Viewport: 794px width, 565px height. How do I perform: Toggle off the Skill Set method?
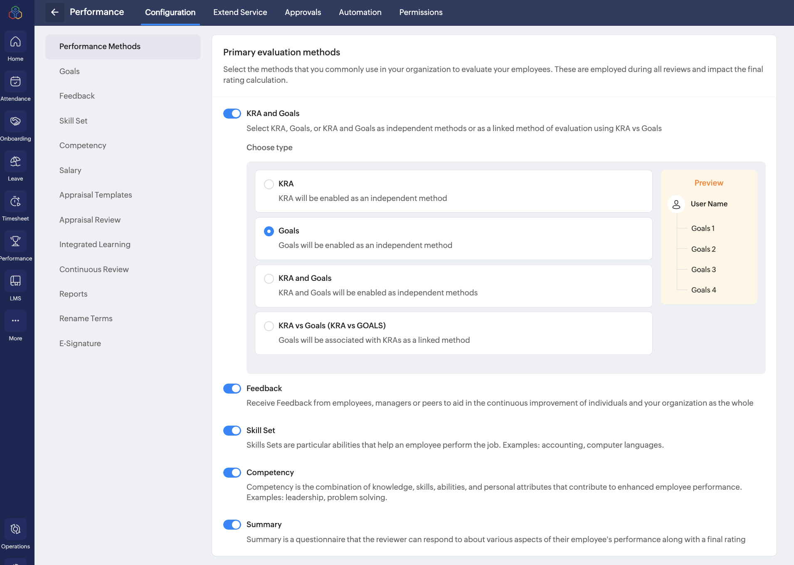pyautogui.click(x=232, y=431)
